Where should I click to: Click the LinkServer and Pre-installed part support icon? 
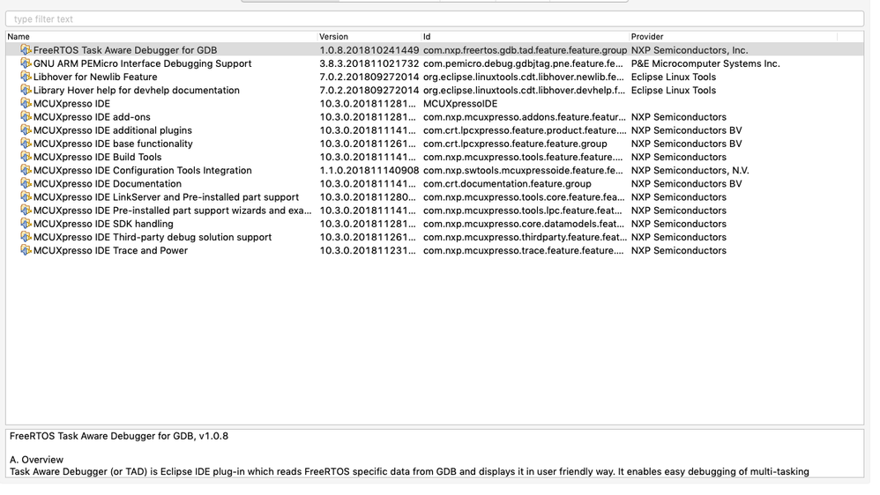point(26,196)
